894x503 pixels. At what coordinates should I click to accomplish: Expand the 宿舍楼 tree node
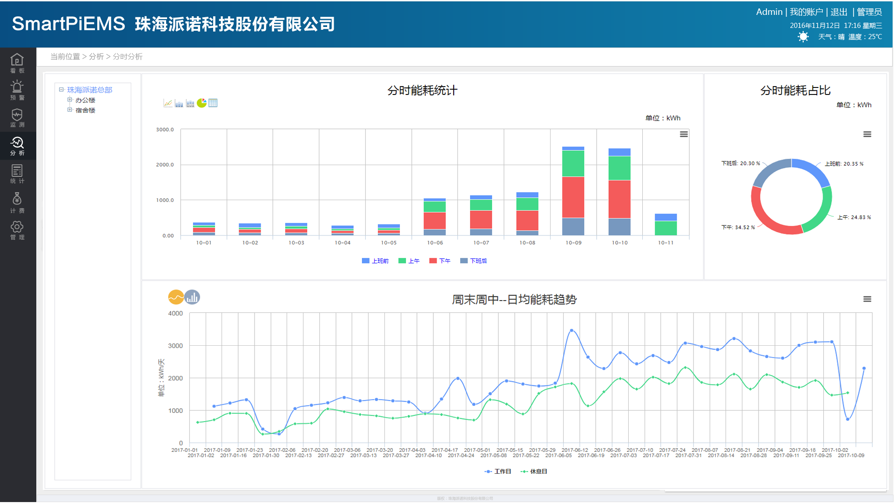pyautogui.click(x=70, y=110)
